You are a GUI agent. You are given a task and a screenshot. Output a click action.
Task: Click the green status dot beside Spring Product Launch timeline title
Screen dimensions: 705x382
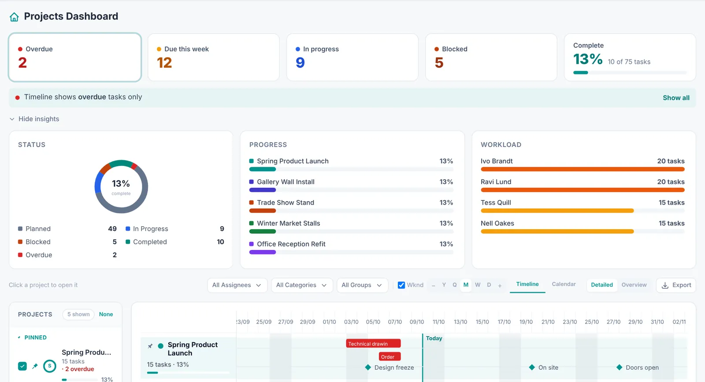click(161, 346)
